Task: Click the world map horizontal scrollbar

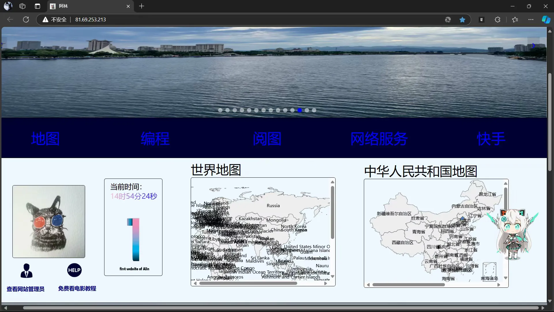Action: point(248,283)
